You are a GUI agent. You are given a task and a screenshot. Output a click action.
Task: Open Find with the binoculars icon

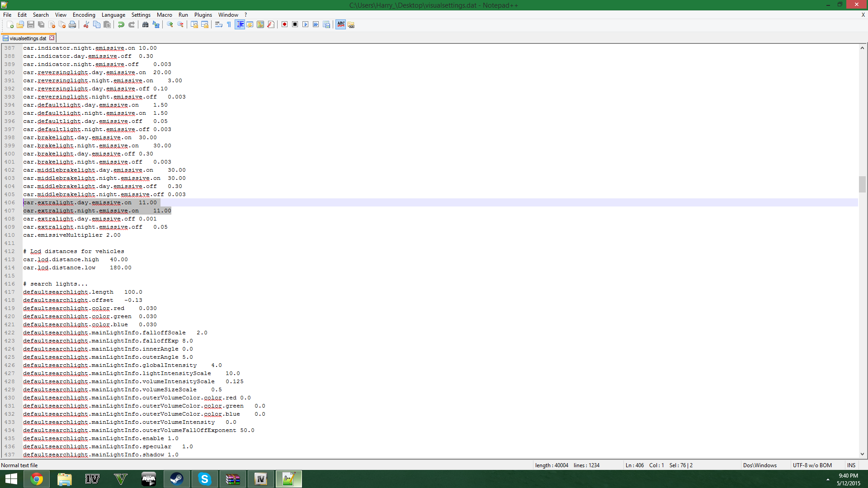(x=145, y=24)
